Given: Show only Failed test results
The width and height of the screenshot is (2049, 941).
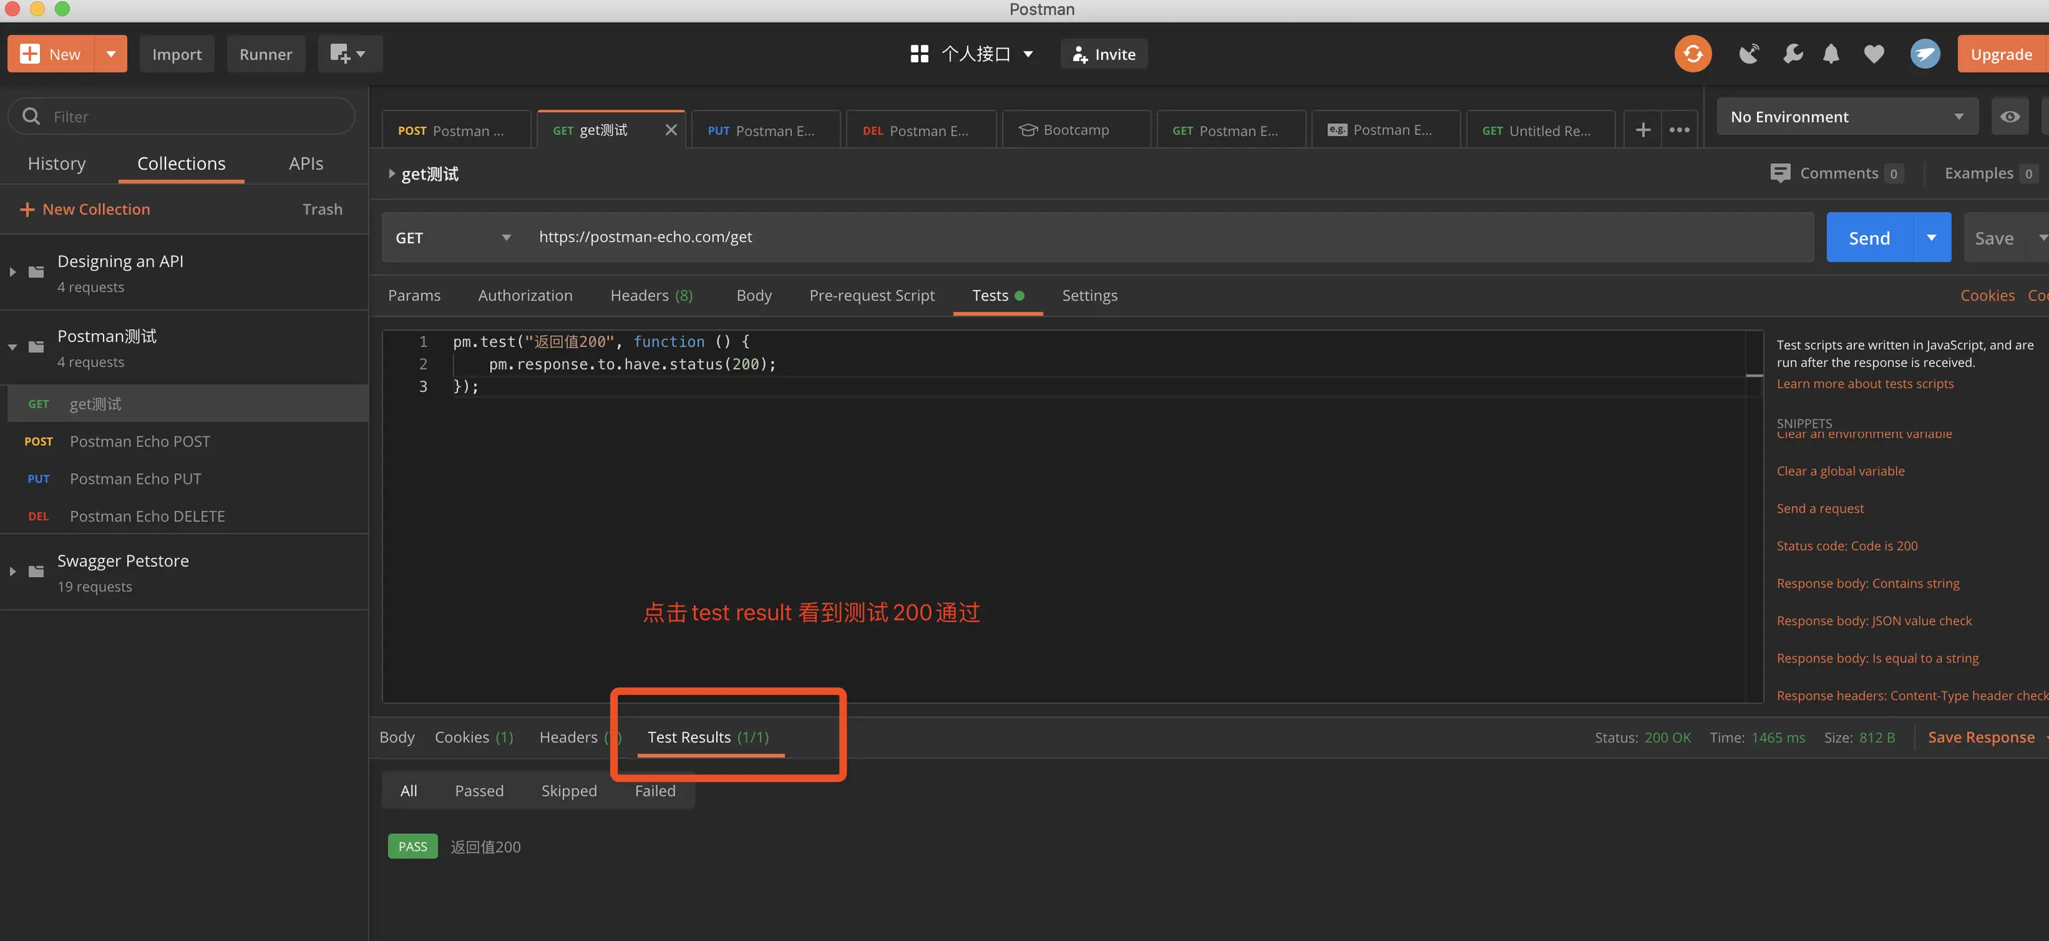Looking at the screenshot, I should [x=655, y=791].
